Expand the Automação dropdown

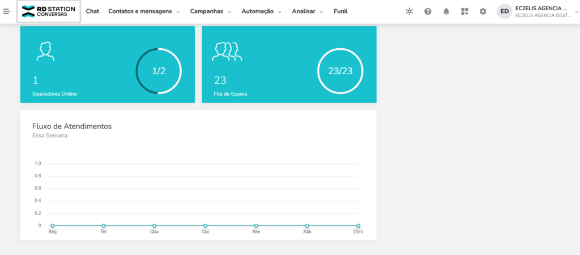(x=261, y=11)
